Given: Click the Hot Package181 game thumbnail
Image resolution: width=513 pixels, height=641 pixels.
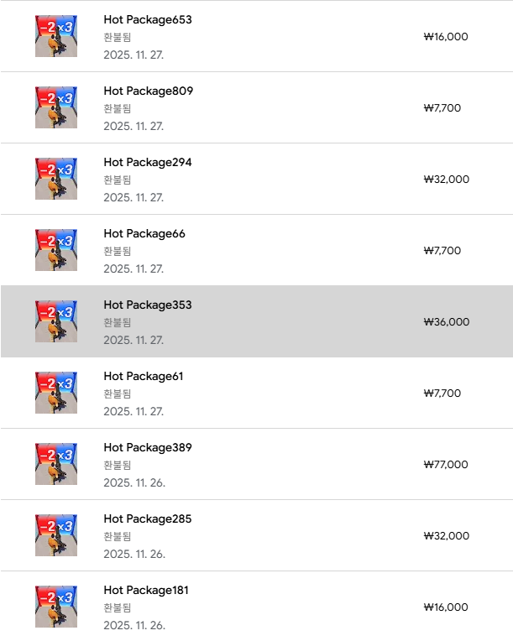Looking at the screenshot, I should pos(56,607).
